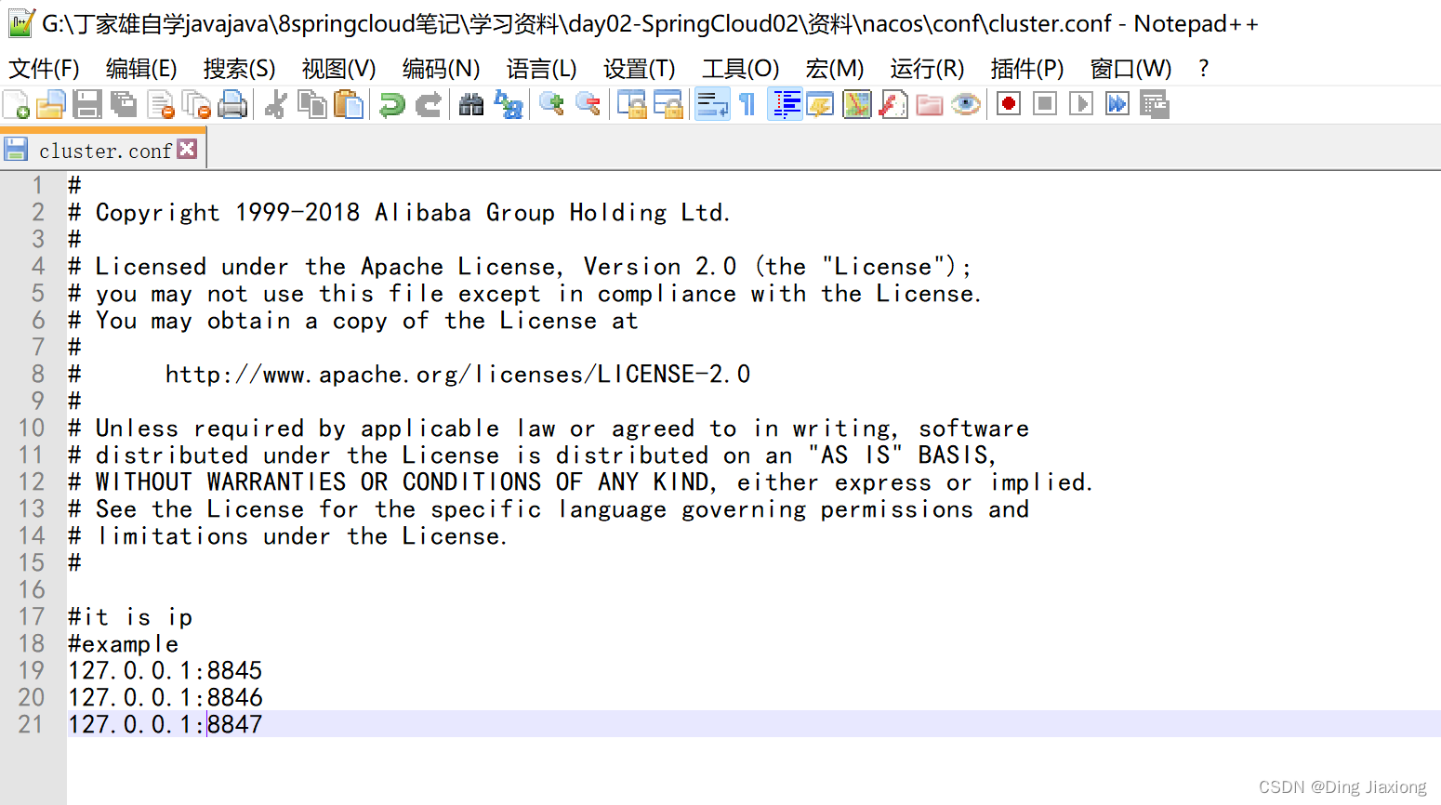
Task: Click the Copyright 1999-2018 Alibaba line
Action: 399,213
